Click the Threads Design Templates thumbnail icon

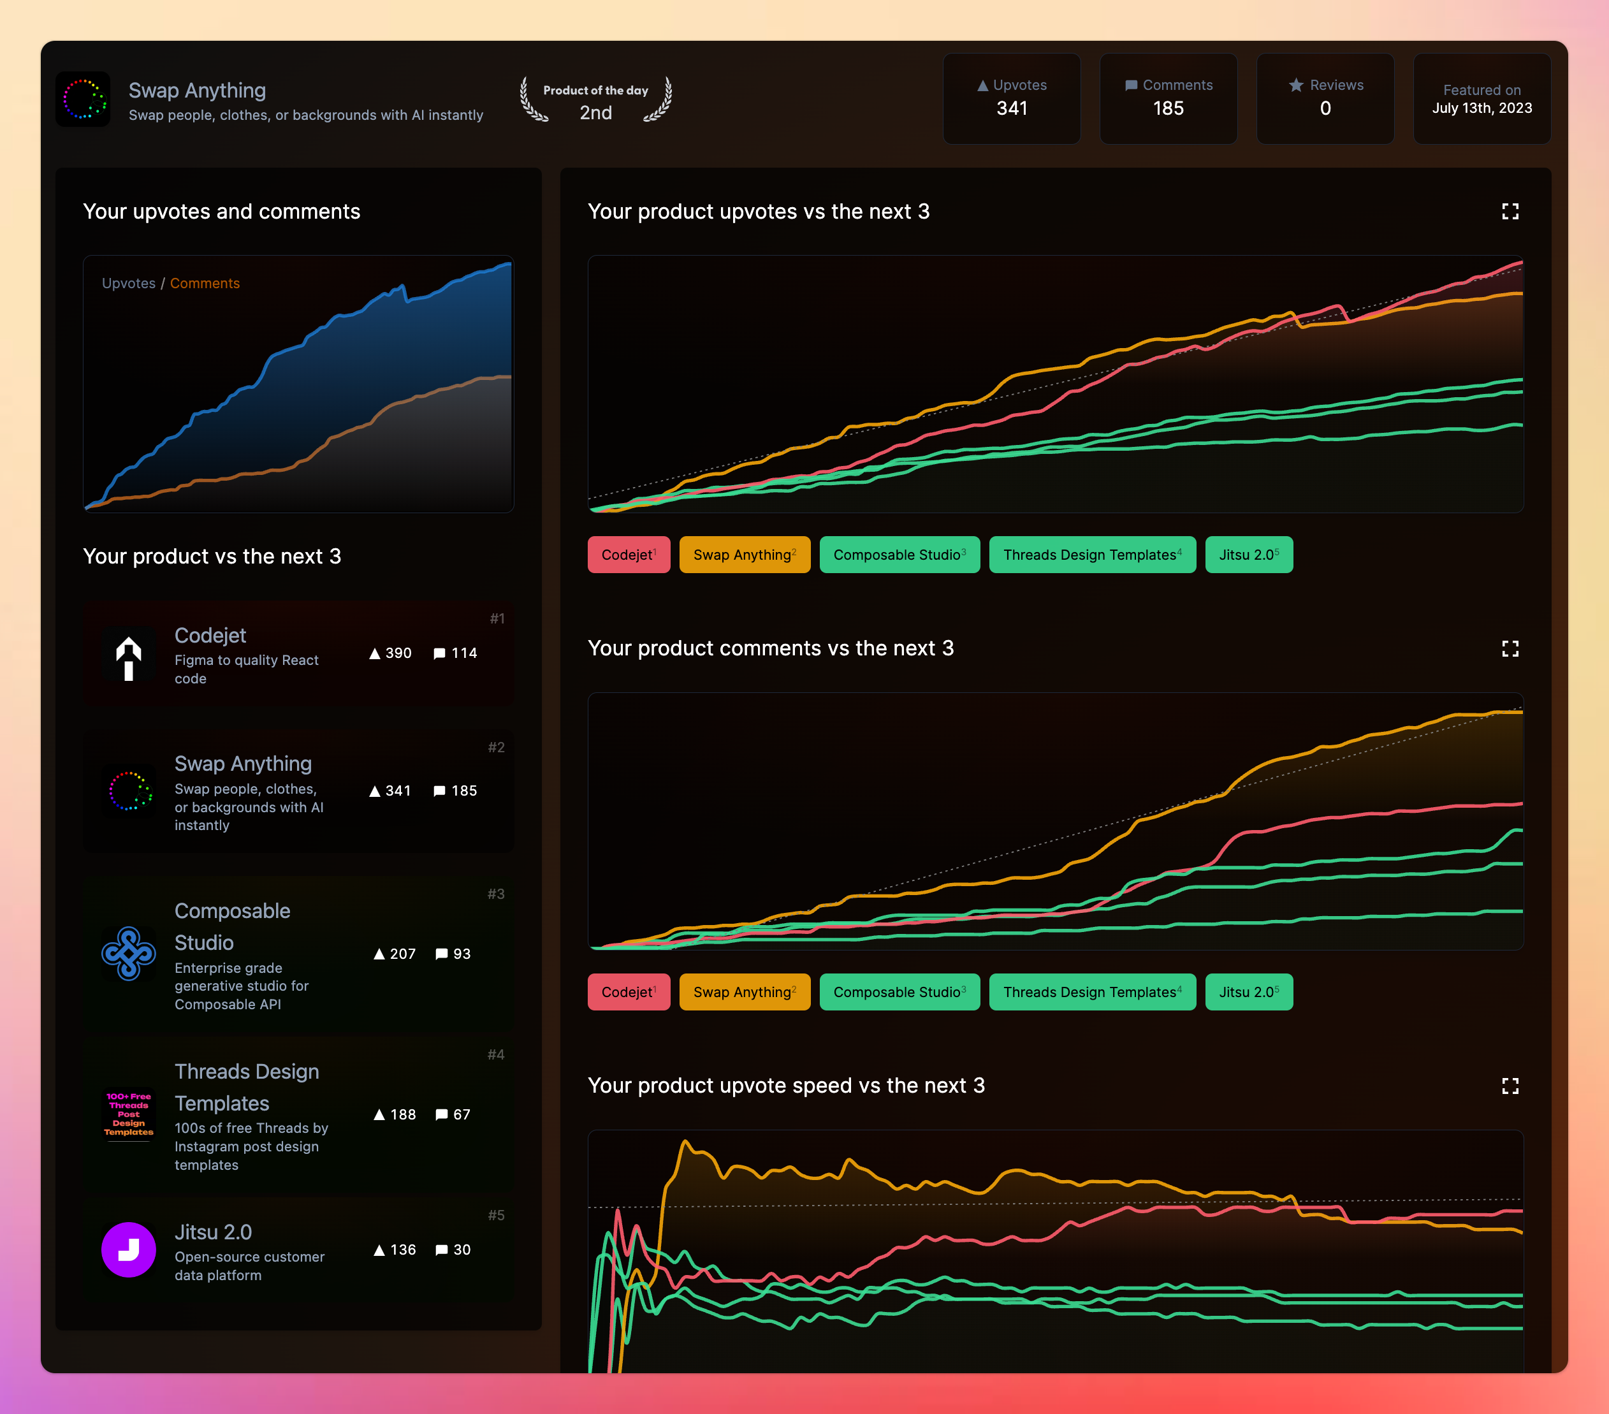[x=129, y=1114]
